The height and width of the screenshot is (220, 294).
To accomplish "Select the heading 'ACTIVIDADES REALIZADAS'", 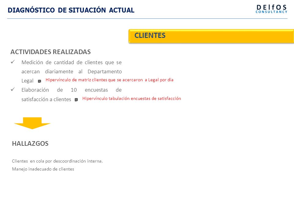I will pos(51,52).
